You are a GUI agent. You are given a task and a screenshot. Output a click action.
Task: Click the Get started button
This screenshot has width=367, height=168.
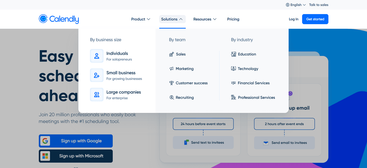pyautogui.click(x=315, y=19)
